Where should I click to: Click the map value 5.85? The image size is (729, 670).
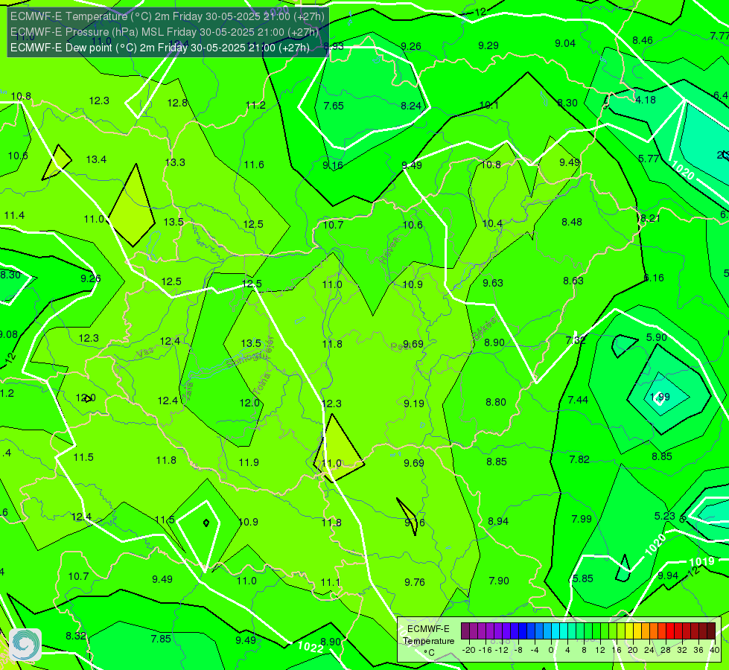(x=583, y=578)
